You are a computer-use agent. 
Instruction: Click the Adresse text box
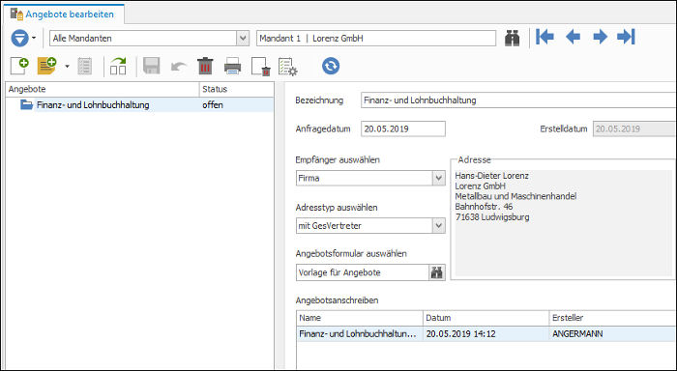pos(563,222)
